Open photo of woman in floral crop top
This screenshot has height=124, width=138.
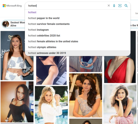coord(17,56)
